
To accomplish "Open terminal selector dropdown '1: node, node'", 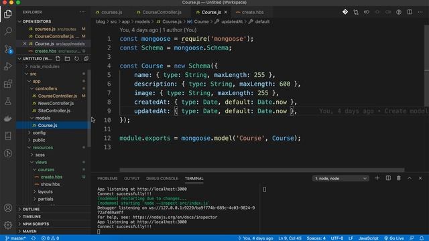I will click(341, 179).
